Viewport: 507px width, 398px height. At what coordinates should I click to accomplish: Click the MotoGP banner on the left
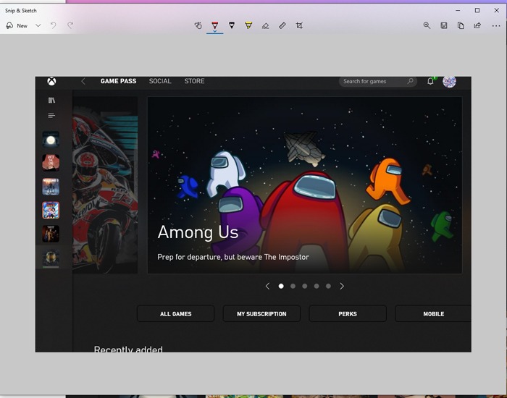pos(105,185)
